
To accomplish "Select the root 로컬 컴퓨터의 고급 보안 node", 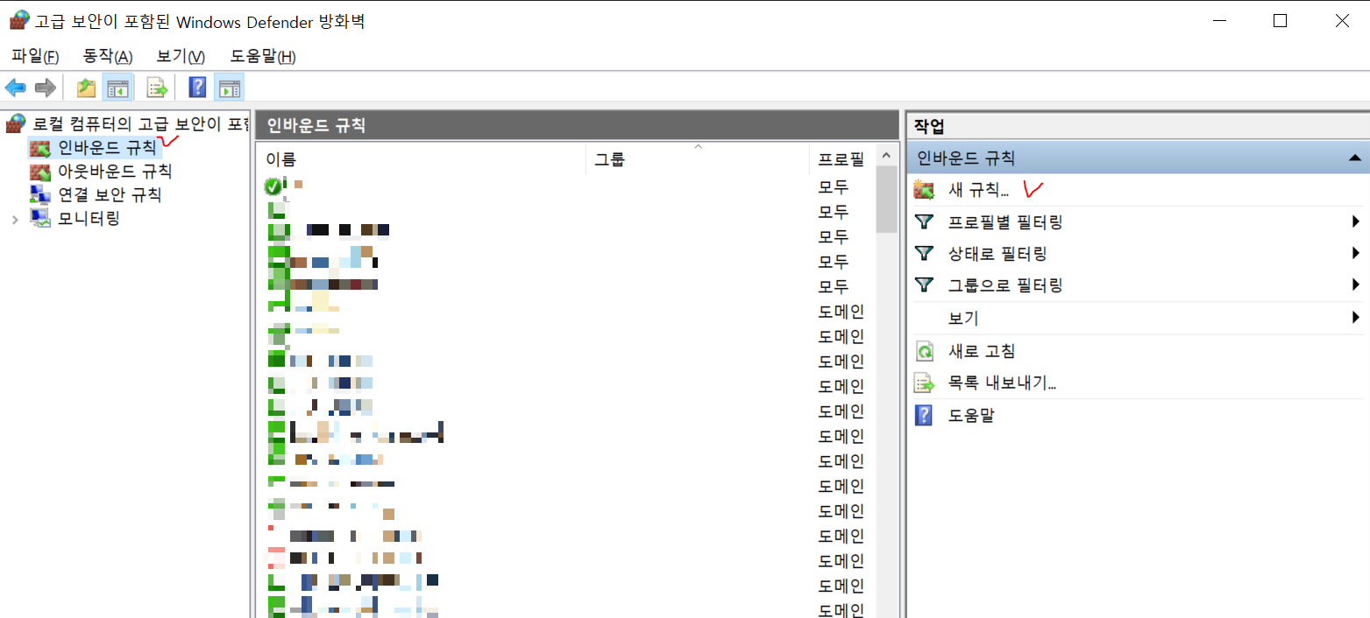I will tap(140, 123).
